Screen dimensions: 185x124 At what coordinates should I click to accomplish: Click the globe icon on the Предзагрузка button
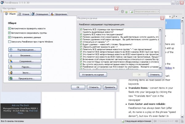tap(11, 78)
